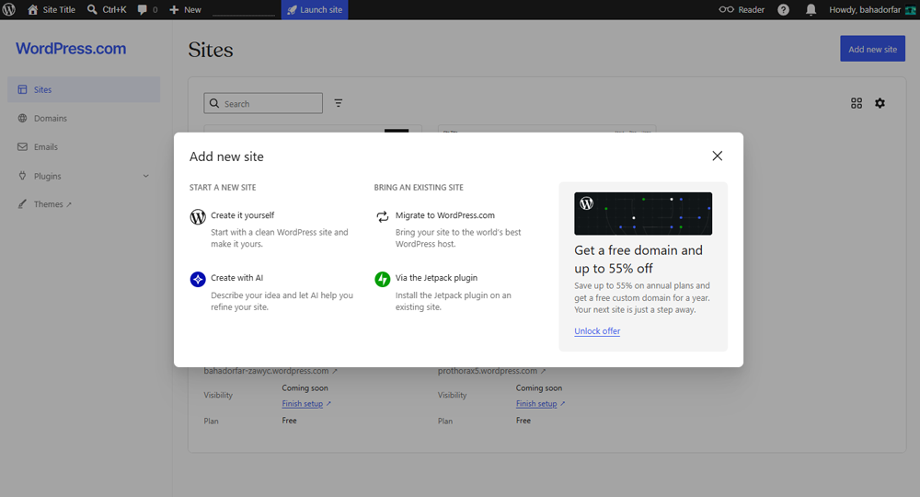Screen dimensions: 920x497
Task: Click the Unlock offer link
Action: tap(597, 331)
